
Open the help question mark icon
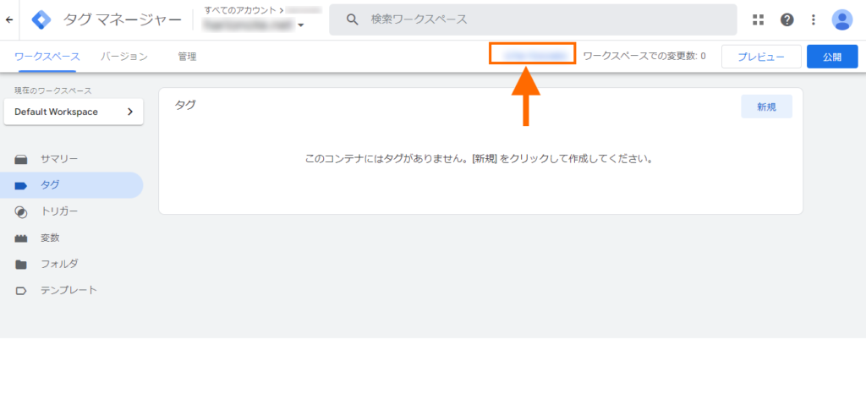pos(787,19)
